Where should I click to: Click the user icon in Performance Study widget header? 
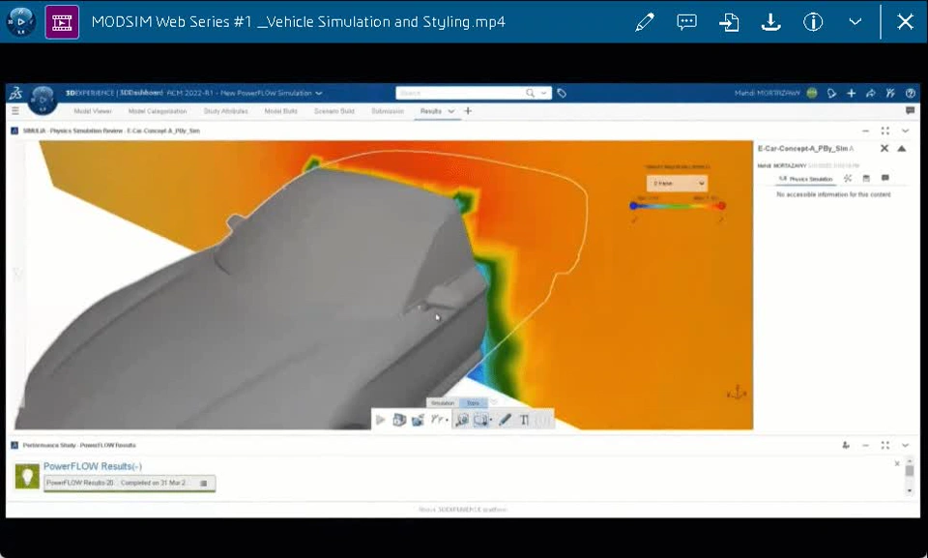pyautogui.click(x=846, y=446)
